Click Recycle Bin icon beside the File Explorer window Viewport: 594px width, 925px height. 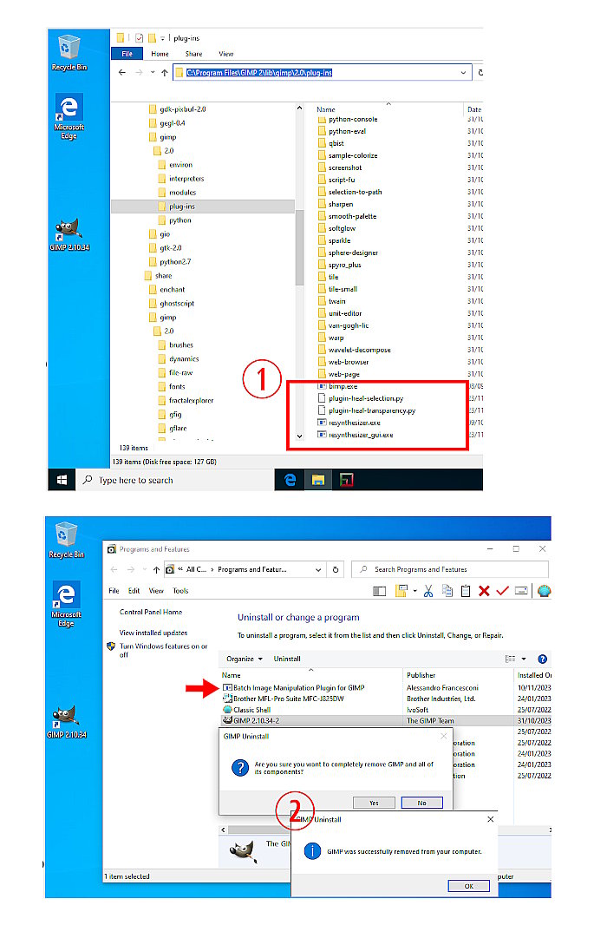tap(69, 53)
